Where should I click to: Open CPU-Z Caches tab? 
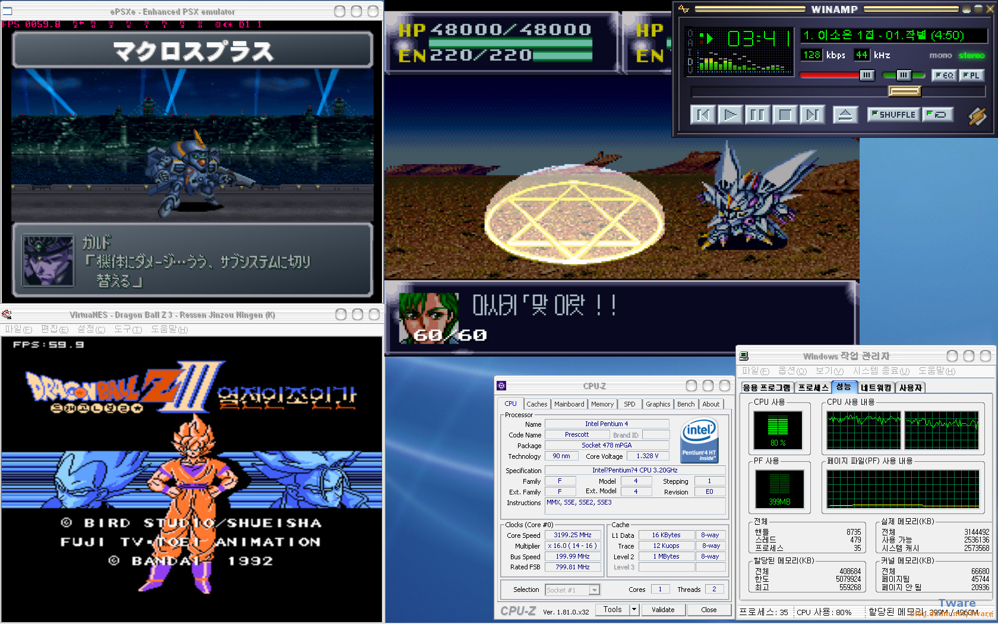pos(536,404)
